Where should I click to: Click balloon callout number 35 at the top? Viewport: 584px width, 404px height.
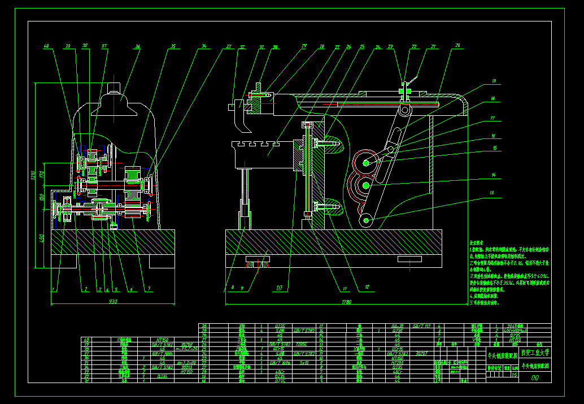[173, 46]
